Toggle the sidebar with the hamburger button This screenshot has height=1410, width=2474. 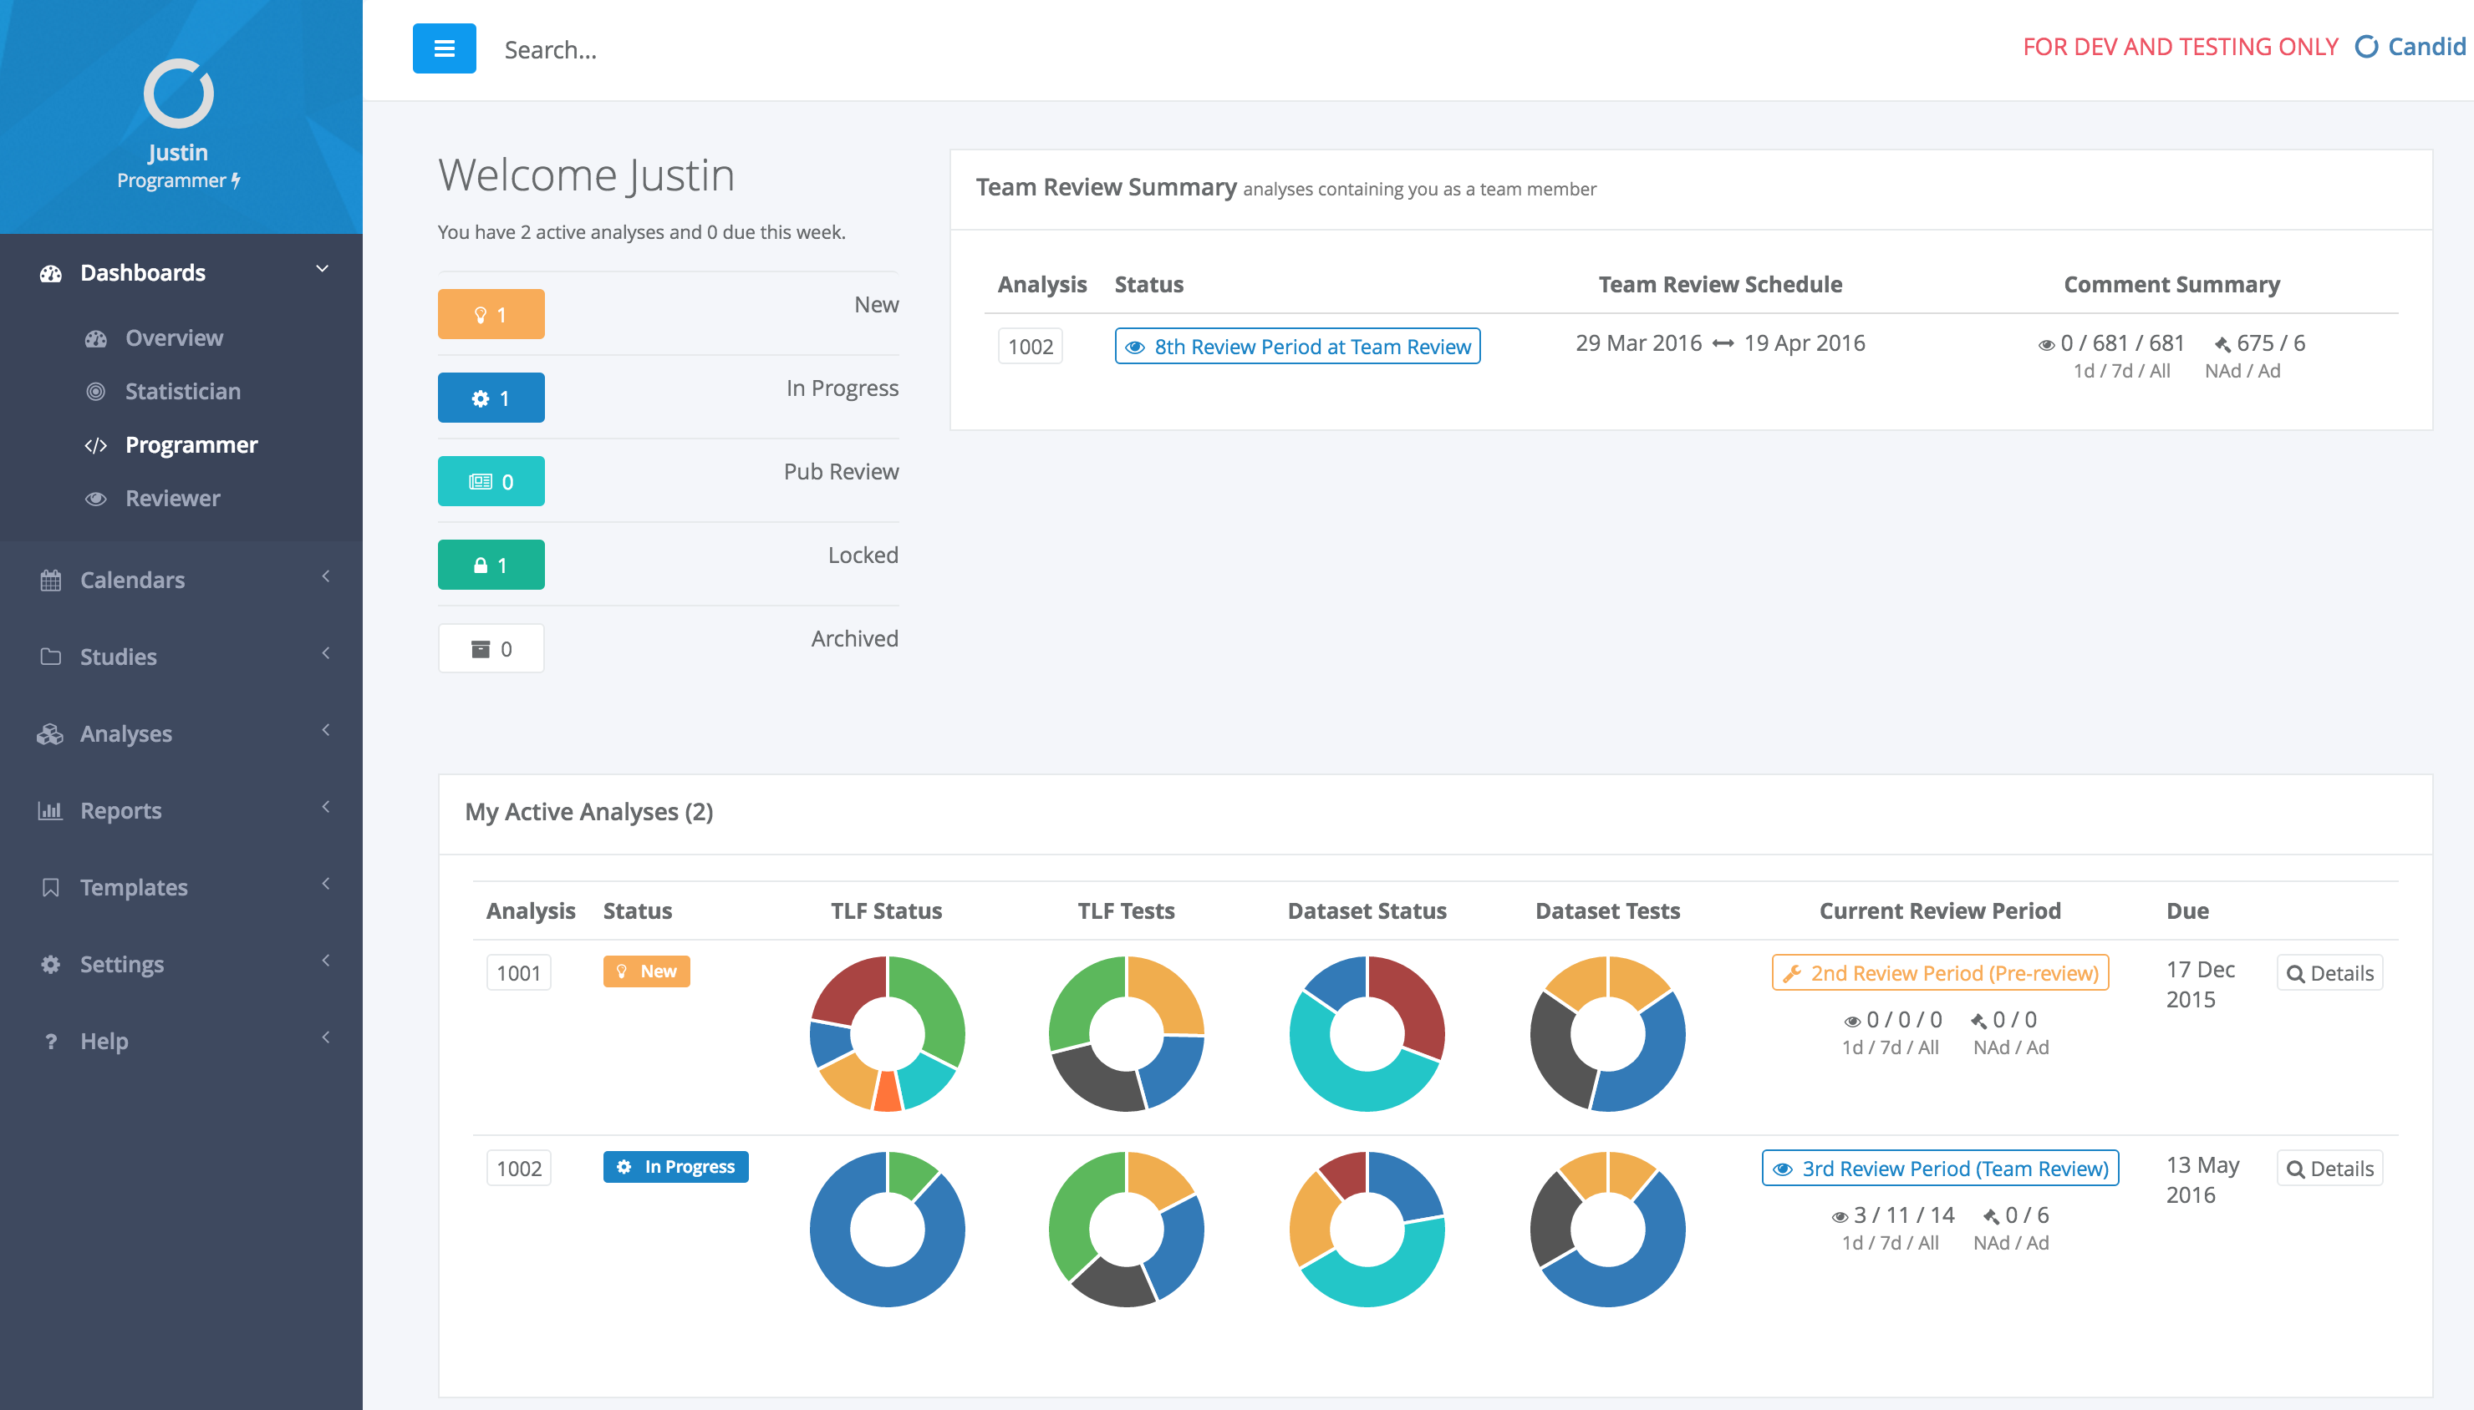444,48
